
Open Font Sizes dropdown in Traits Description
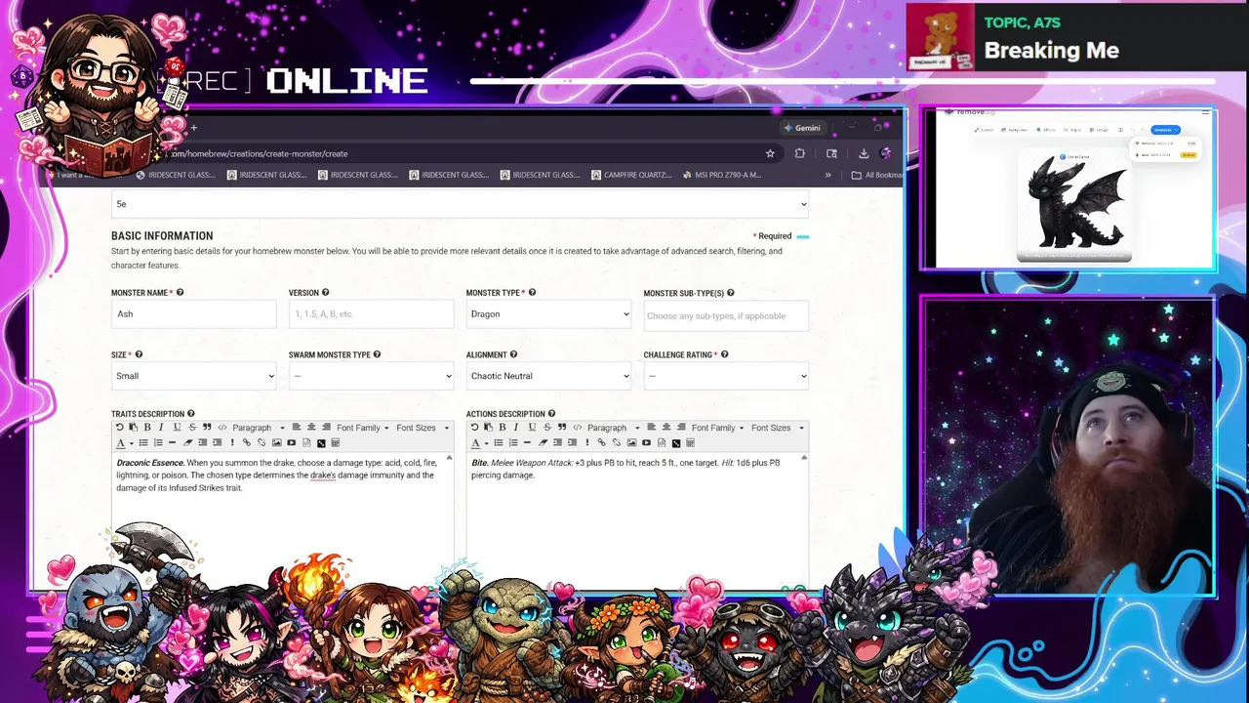pos(423,428)
